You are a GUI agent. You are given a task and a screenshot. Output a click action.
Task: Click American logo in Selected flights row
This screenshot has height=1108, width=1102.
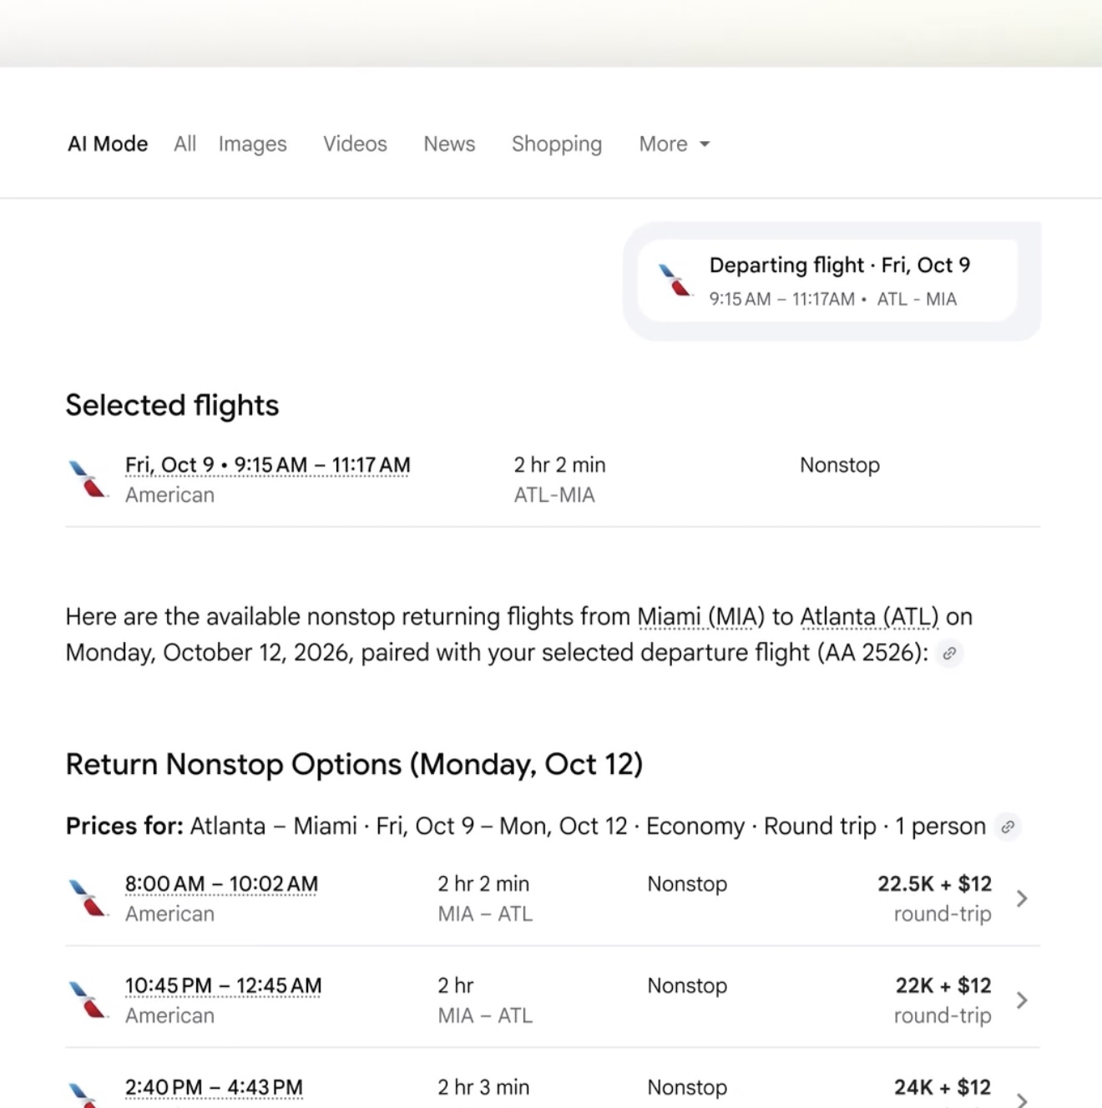point(87,479)
